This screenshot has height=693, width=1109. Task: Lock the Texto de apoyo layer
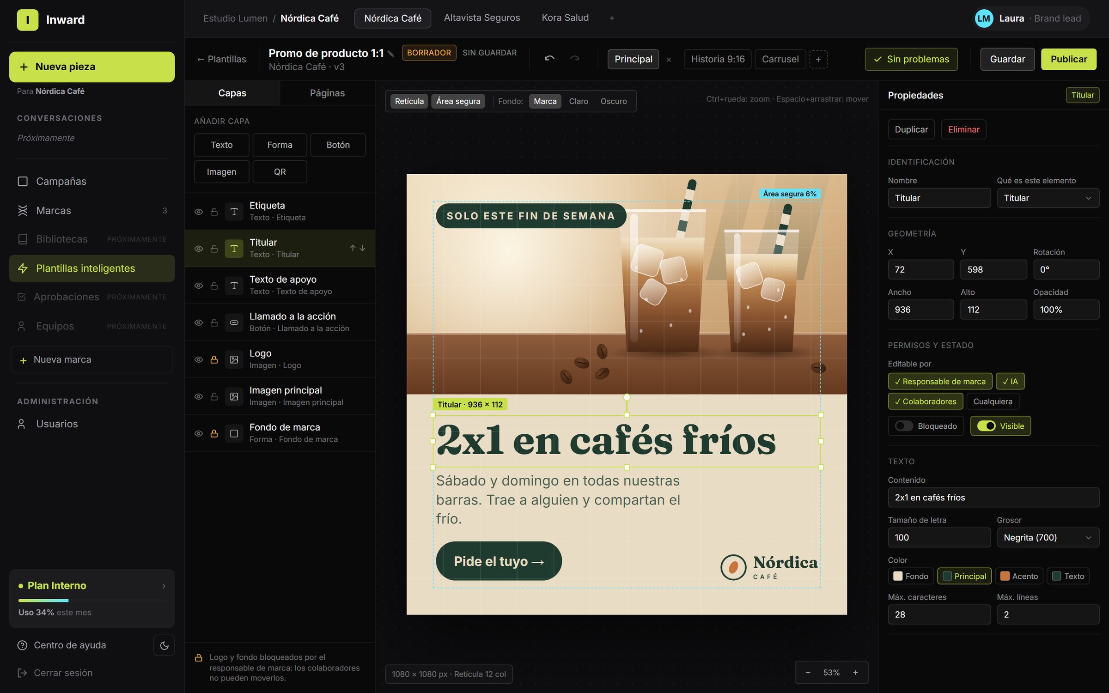(214, 286)
